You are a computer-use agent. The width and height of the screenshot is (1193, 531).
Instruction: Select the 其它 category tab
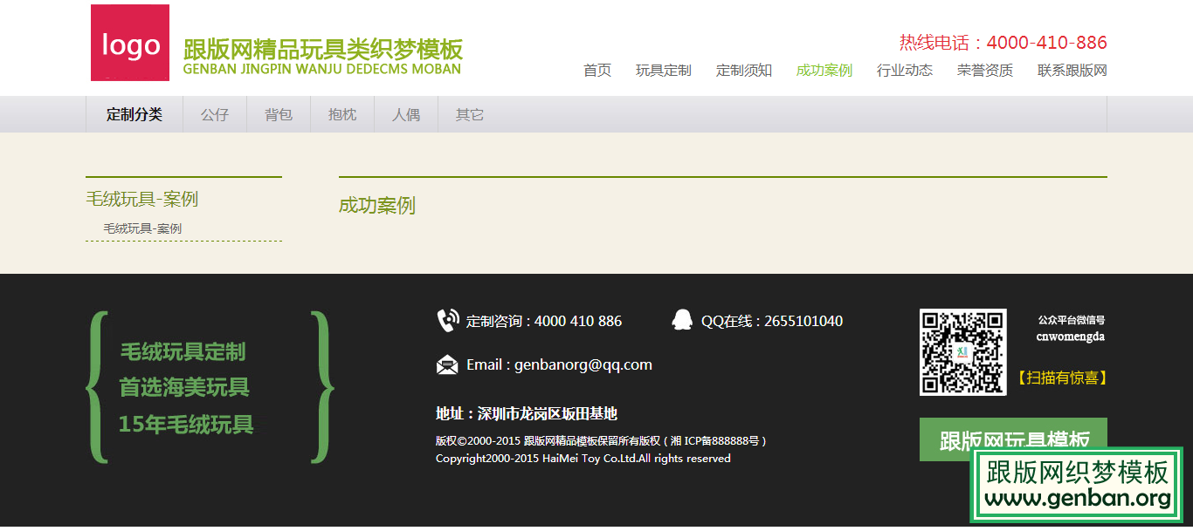click(x=470, y=114)
